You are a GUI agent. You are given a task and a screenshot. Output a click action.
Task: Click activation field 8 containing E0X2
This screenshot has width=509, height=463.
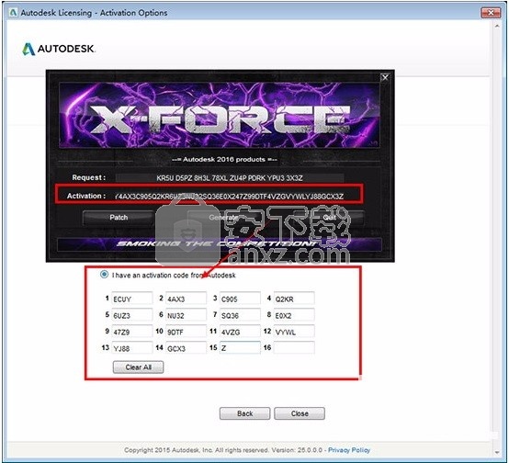[294, 315]
